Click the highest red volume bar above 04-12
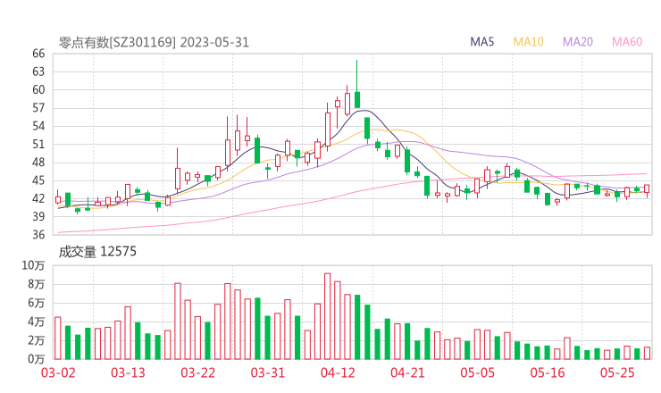This screenshot has width=661, height=393. pyautogui.click(x=328, y=316)
